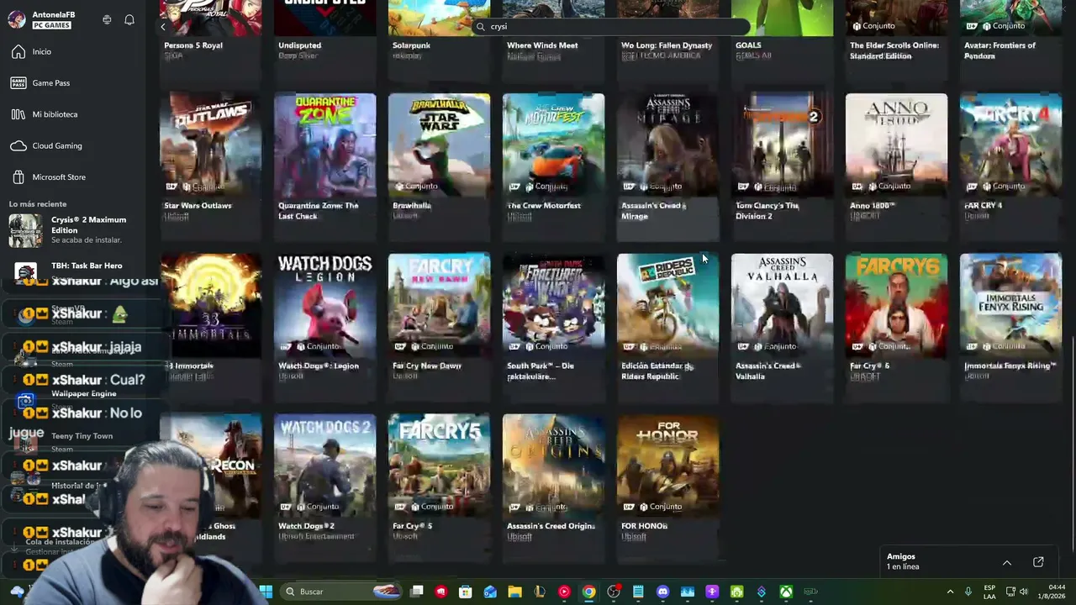Click the "Undisputed" game title
The width and height of the screenshot is (1076, 605).
300,45
